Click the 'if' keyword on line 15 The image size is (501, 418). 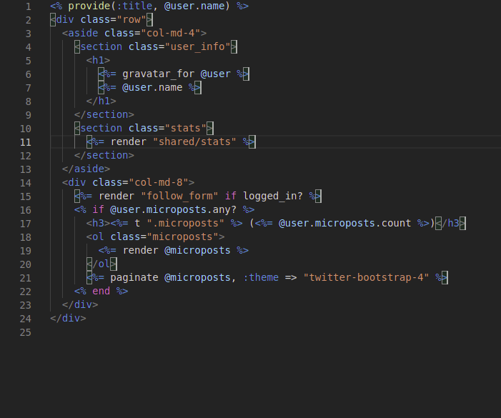coord(231,196)
